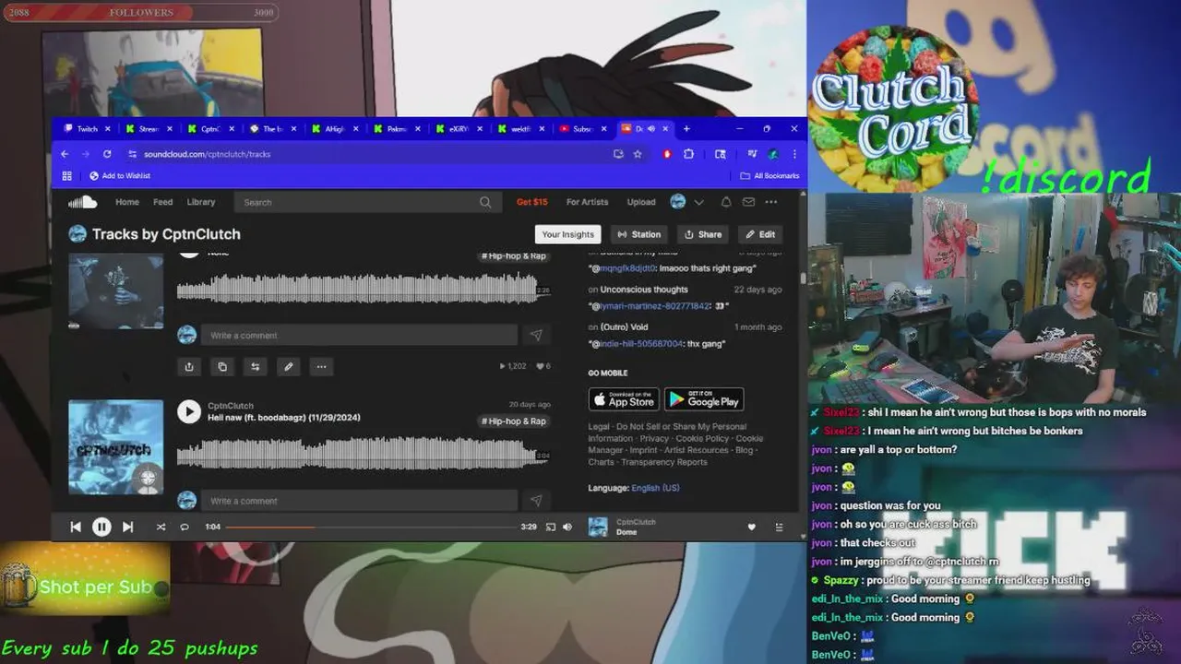This screenshot has height=664, width=1181.
Task: Switch to the Twitch browser tab
Action: (86, 129)
